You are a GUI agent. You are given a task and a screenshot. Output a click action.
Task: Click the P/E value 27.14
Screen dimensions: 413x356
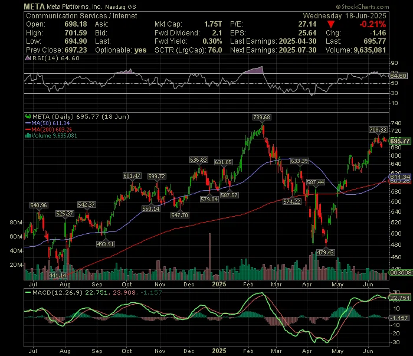point(307,24)
